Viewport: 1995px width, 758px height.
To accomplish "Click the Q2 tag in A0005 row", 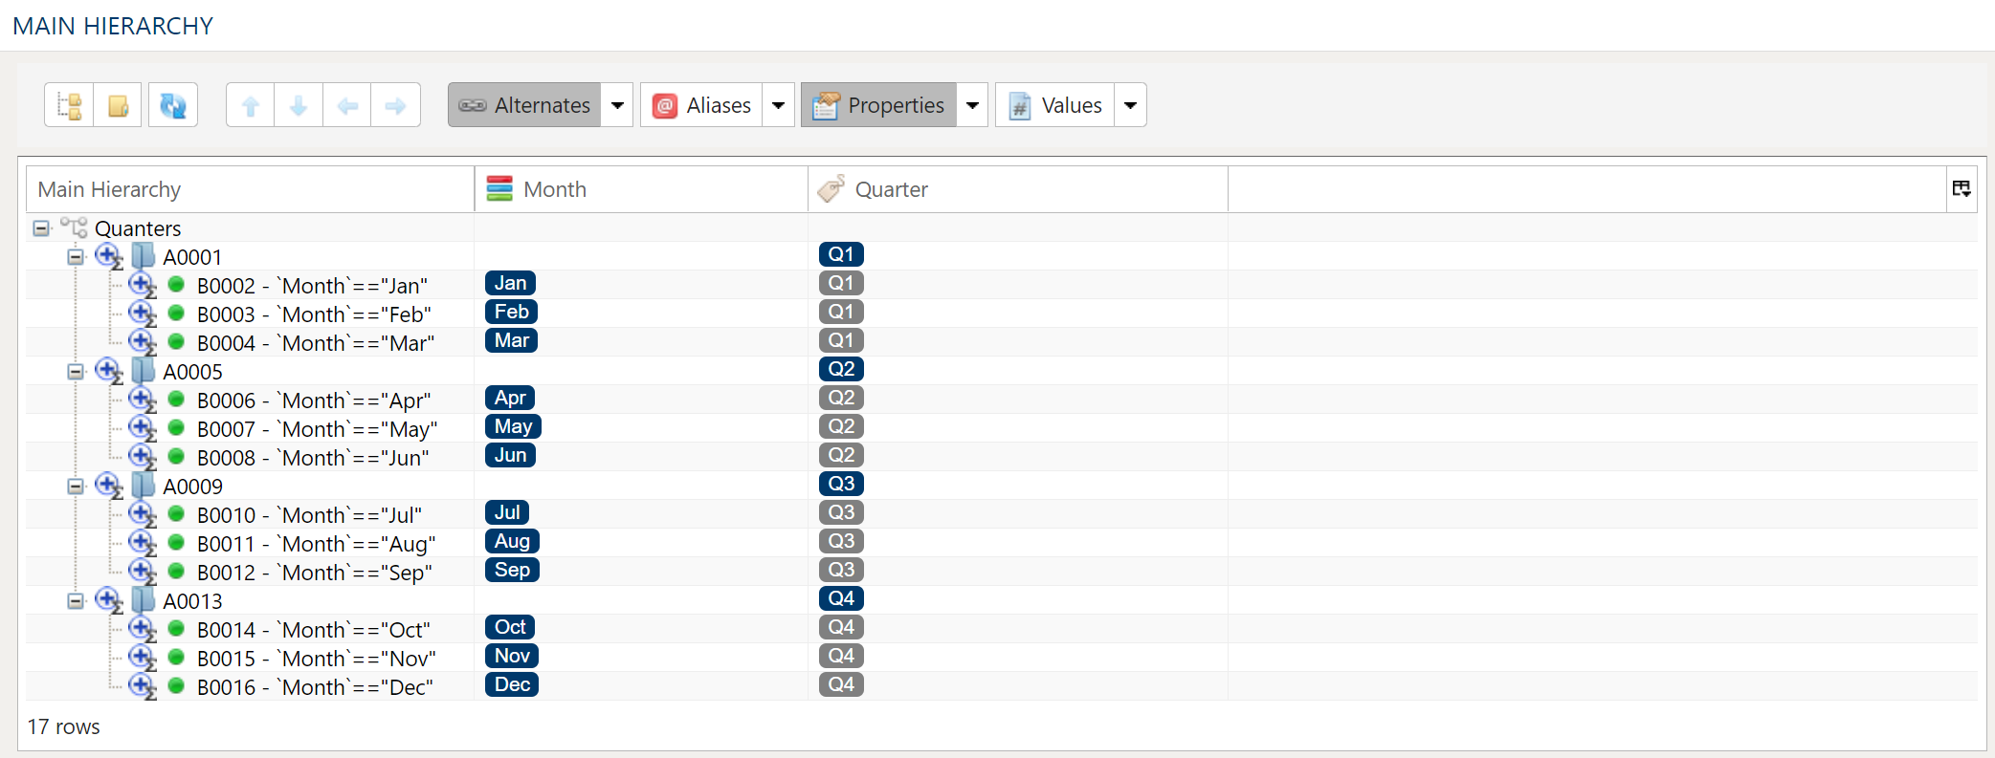I will point(841,369).
